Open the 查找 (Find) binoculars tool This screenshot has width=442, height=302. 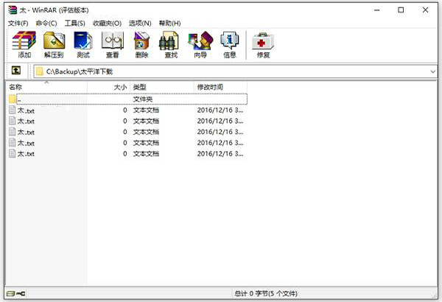pos(171,44)
